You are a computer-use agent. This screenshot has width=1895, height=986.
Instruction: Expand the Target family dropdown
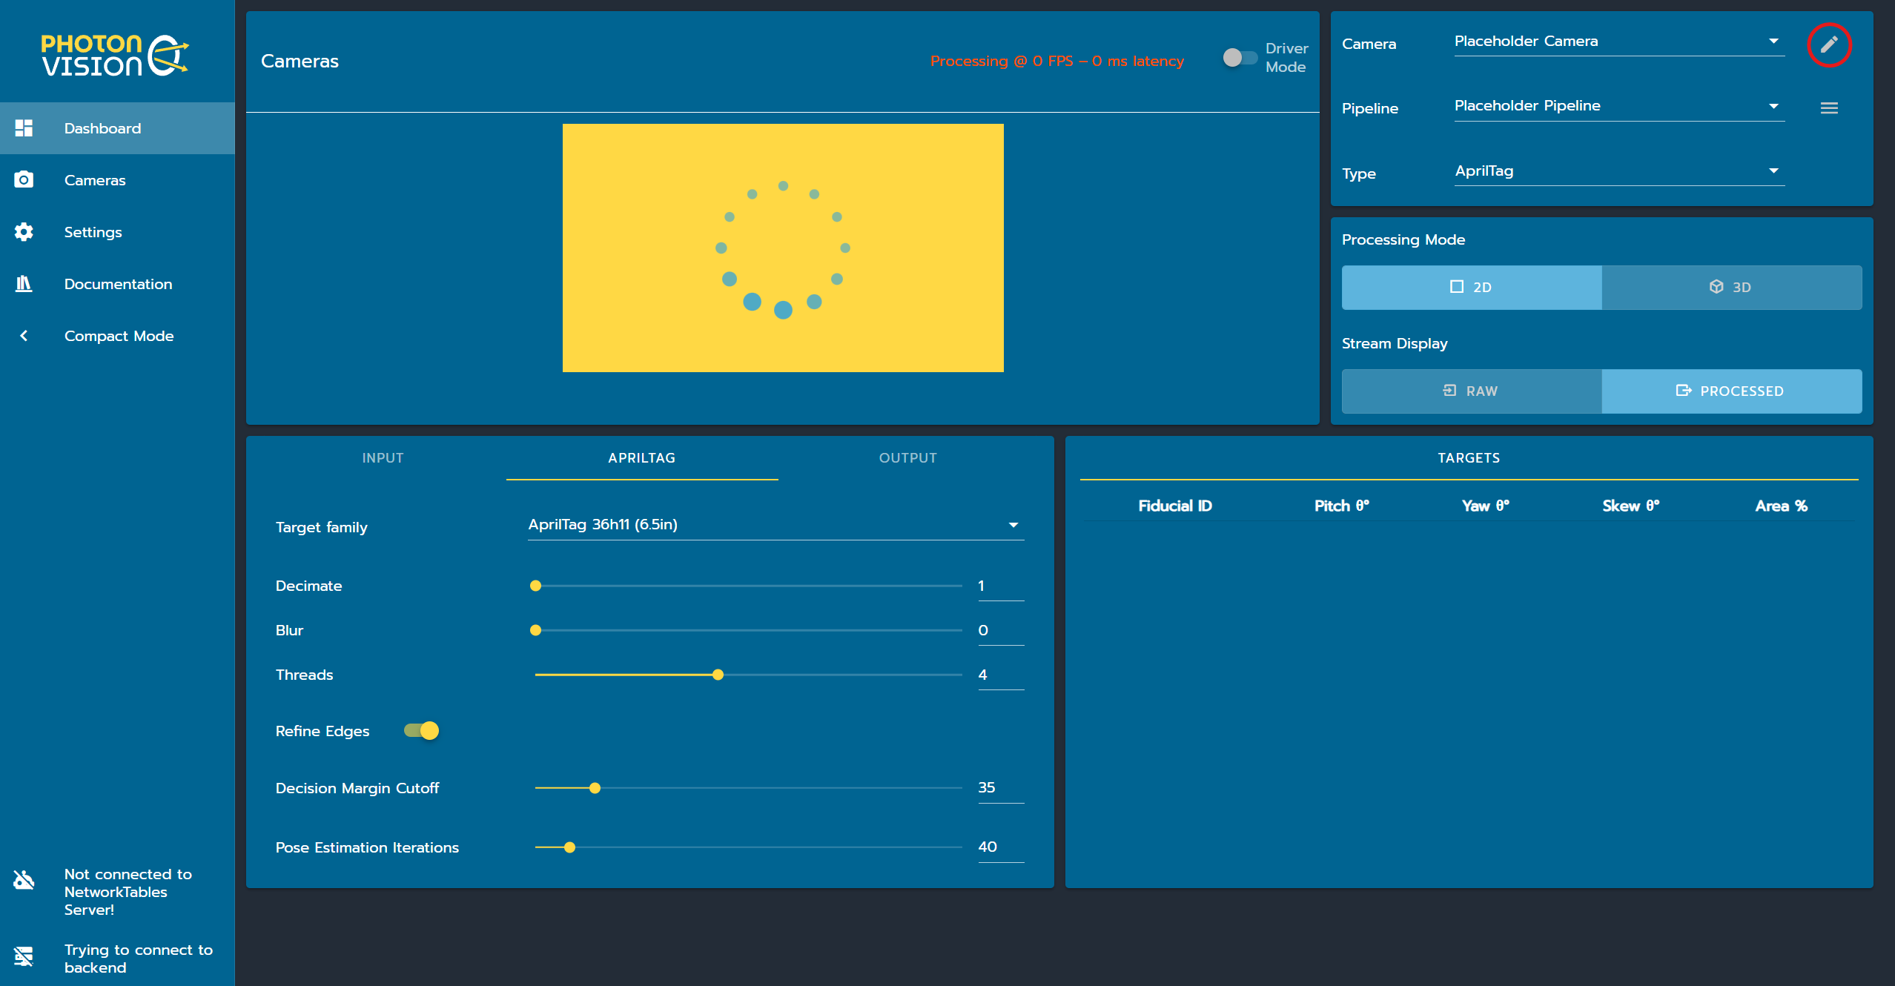click(x=775, y=525)
